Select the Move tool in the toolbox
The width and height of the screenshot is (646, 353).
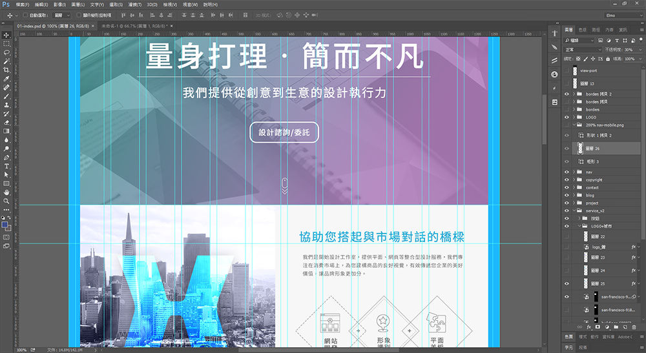tap(6, 34)
